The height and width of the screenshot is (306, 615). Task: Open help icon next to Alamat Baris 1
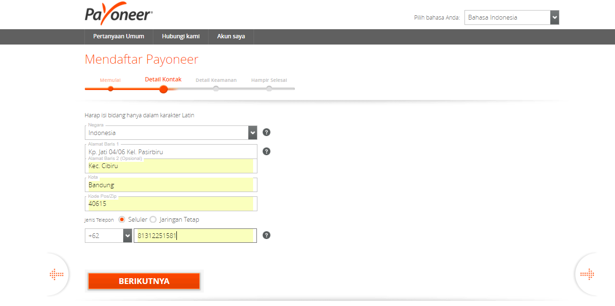point(267,151)
